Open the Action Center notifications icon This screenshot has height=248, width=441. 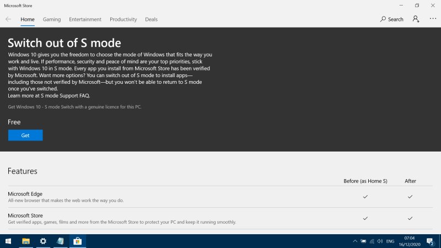(x=430, y=241)
